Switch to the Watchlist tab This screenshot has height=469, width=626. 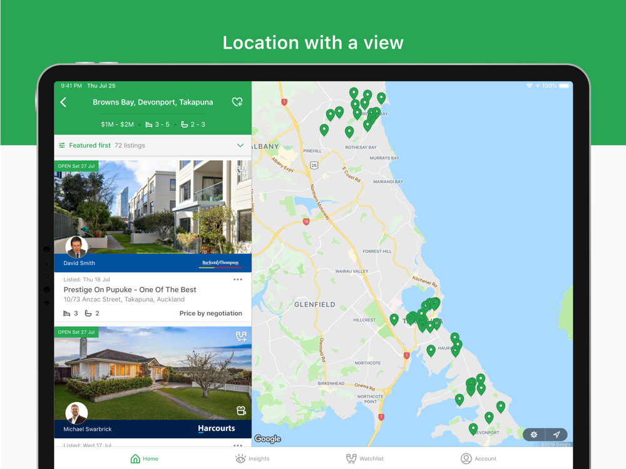[x=365, y=458]
